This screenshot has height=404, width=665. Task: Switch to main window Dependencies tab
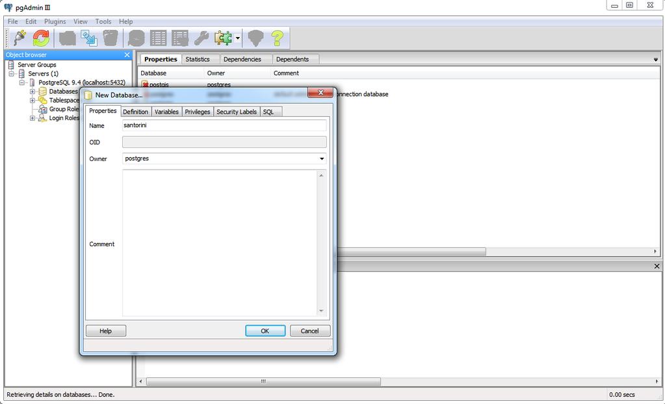(x=242, y=59)
